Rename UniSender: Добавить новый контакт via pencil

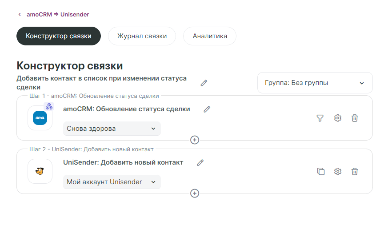[200, 162]
